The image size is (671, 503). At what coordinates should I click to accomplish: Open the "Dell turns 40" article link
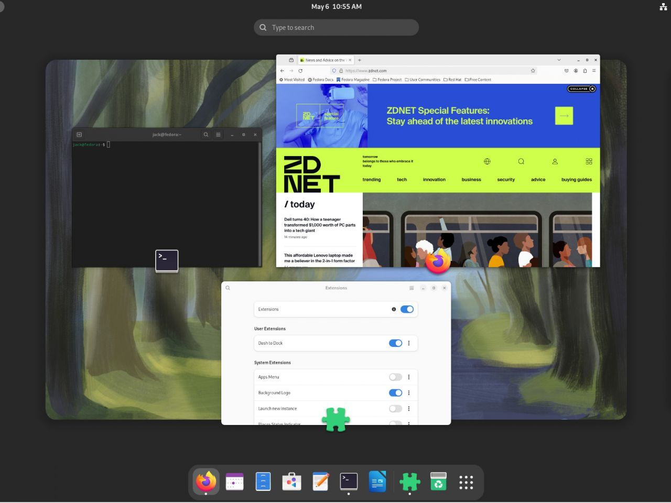pyautogui.click(x=319, y=225)
